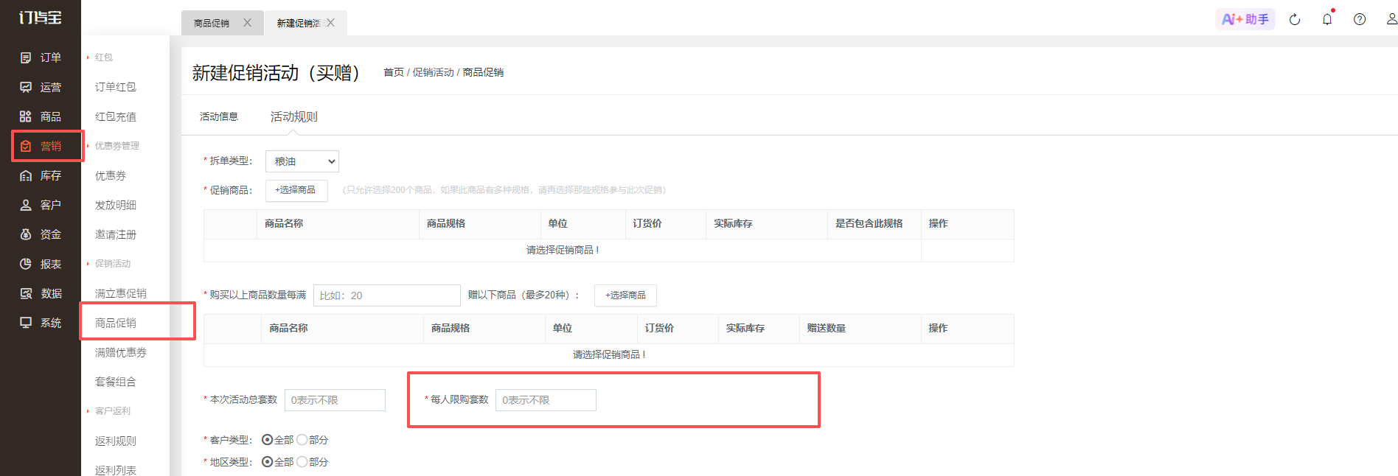
Task: Open the 报表 reports sidebar icon
Action: (26, 264)
